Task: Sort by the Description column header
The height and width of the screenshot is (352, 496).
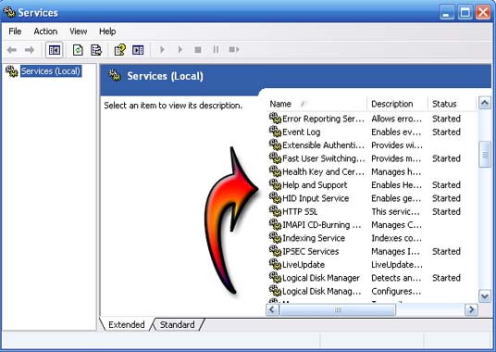Action: [x=397, y=104]
